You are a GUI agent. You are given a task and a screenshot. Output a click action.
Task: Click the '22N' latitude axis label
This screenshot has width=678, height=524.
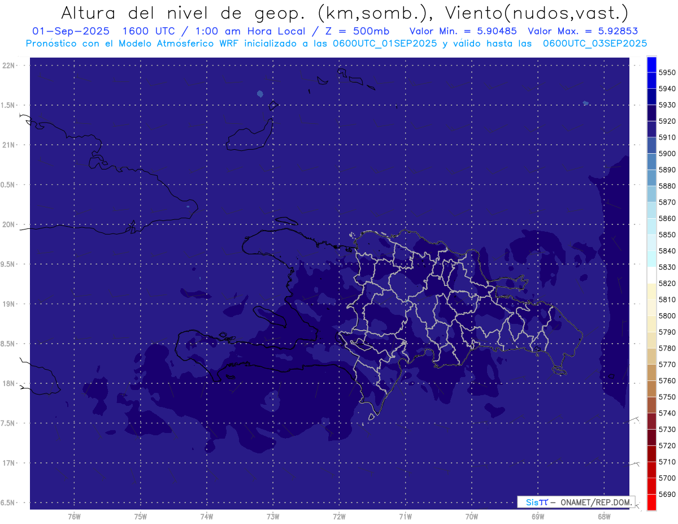[x=8, y=66]
